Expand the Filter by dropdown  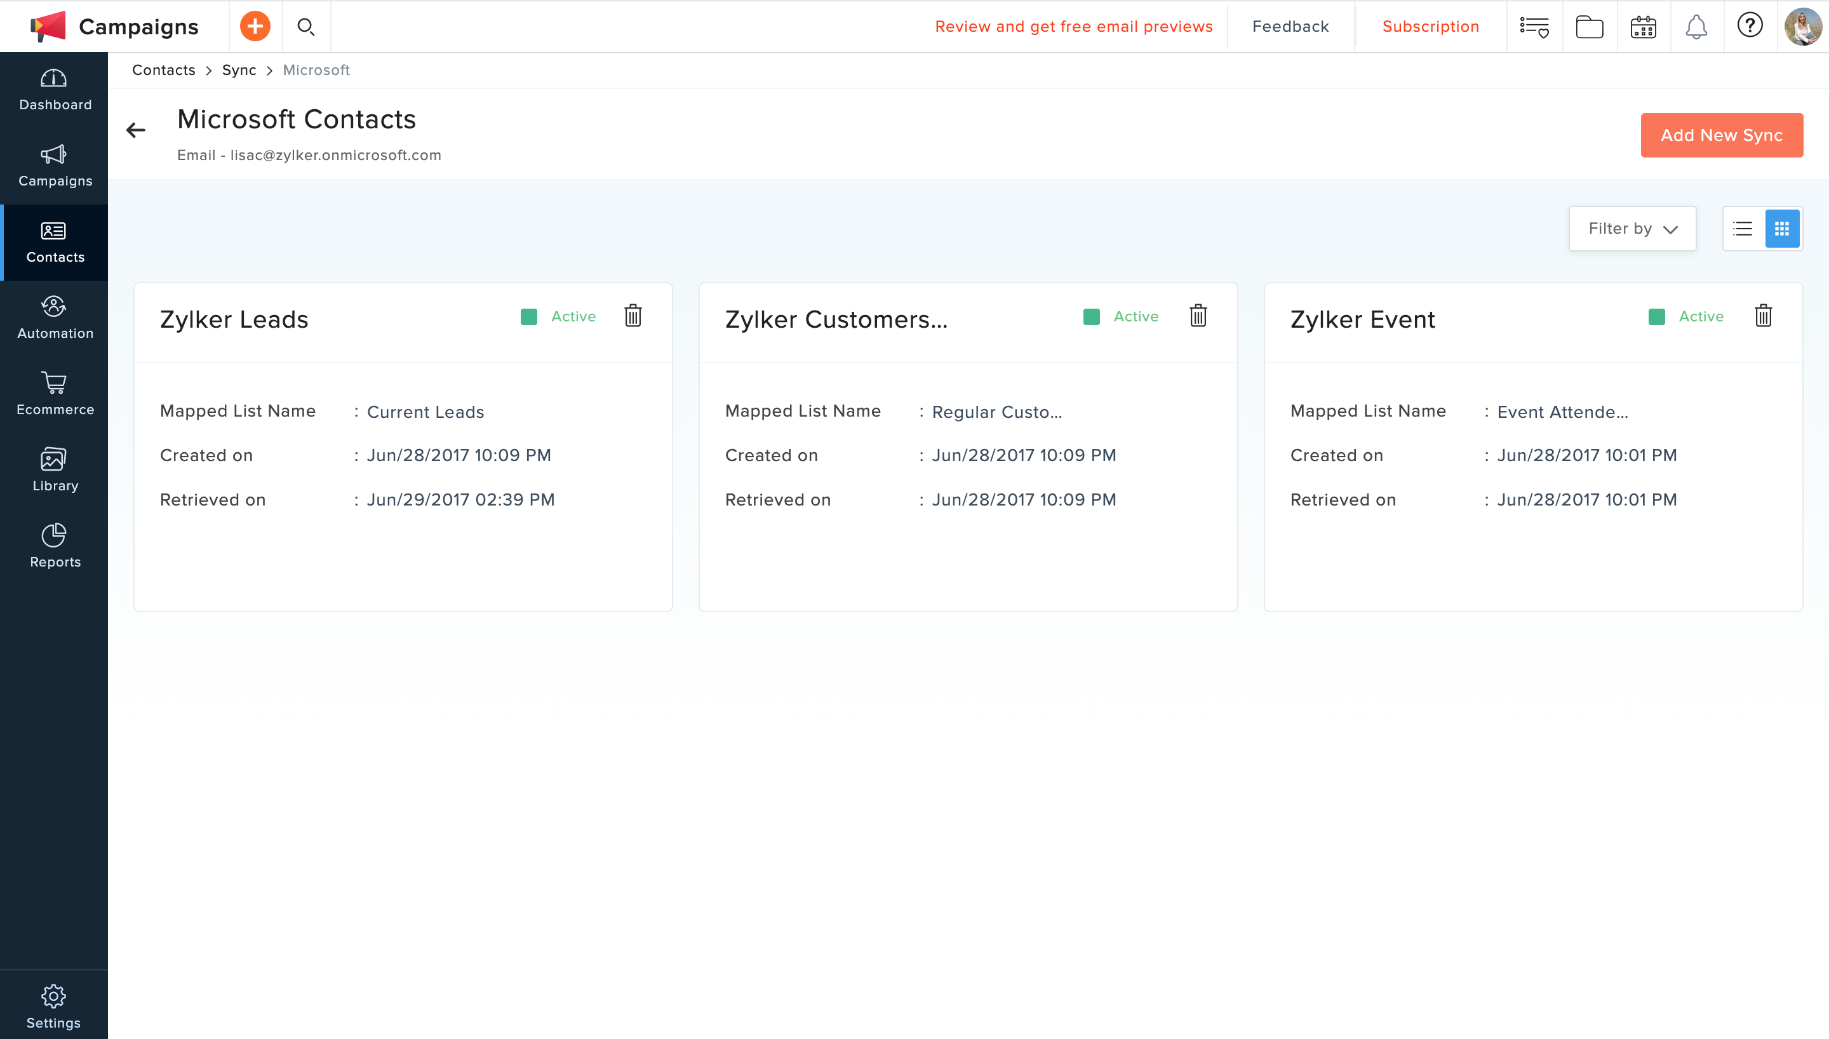point(1631,229)
